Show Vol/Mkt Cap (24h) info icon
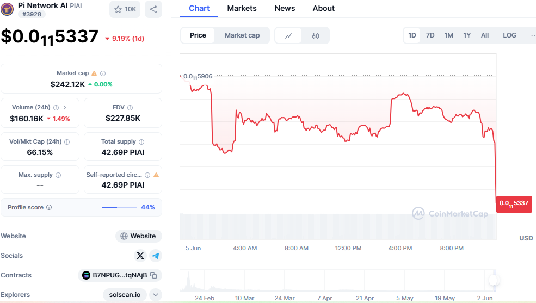 [x=67, y=142]
